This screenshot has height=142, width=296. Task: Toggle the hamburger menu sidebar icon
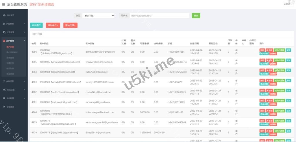tap(3, 4)
